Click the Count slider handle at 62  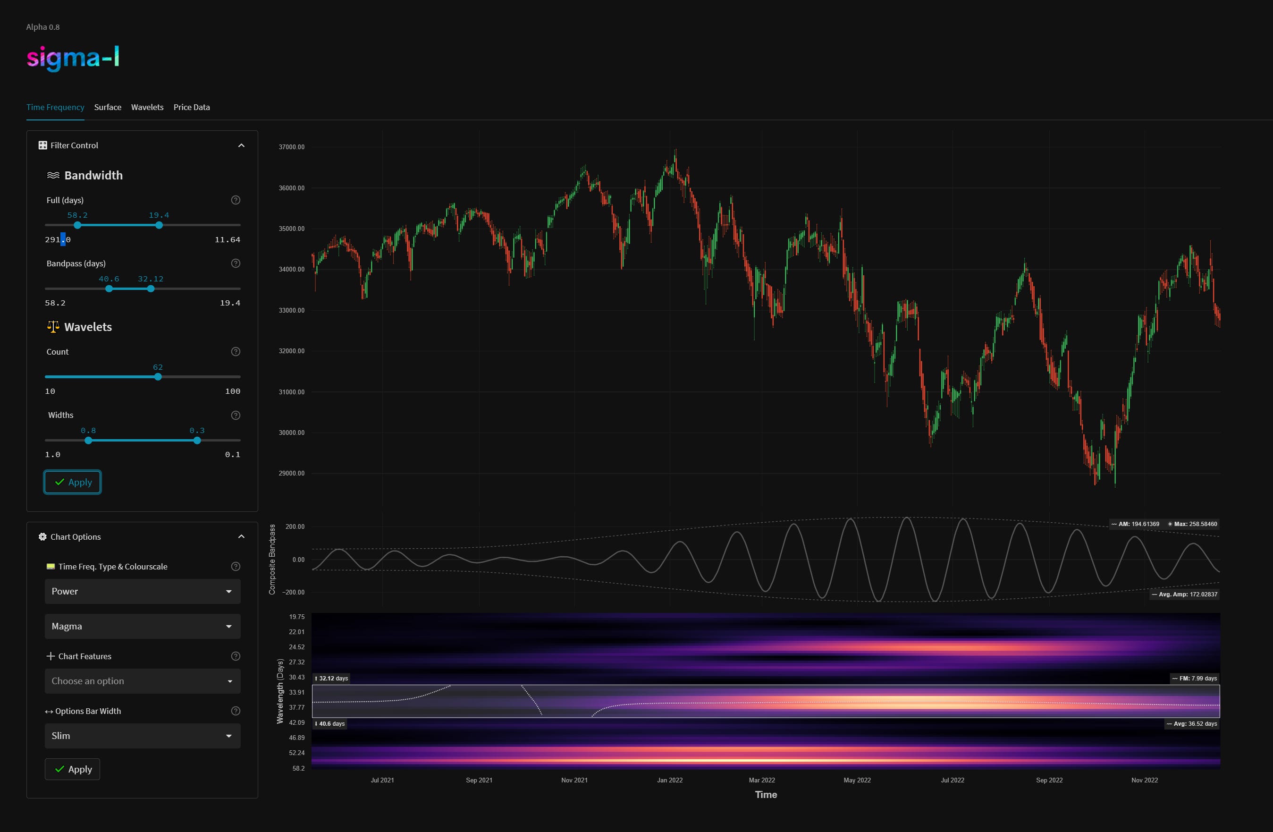157,377
